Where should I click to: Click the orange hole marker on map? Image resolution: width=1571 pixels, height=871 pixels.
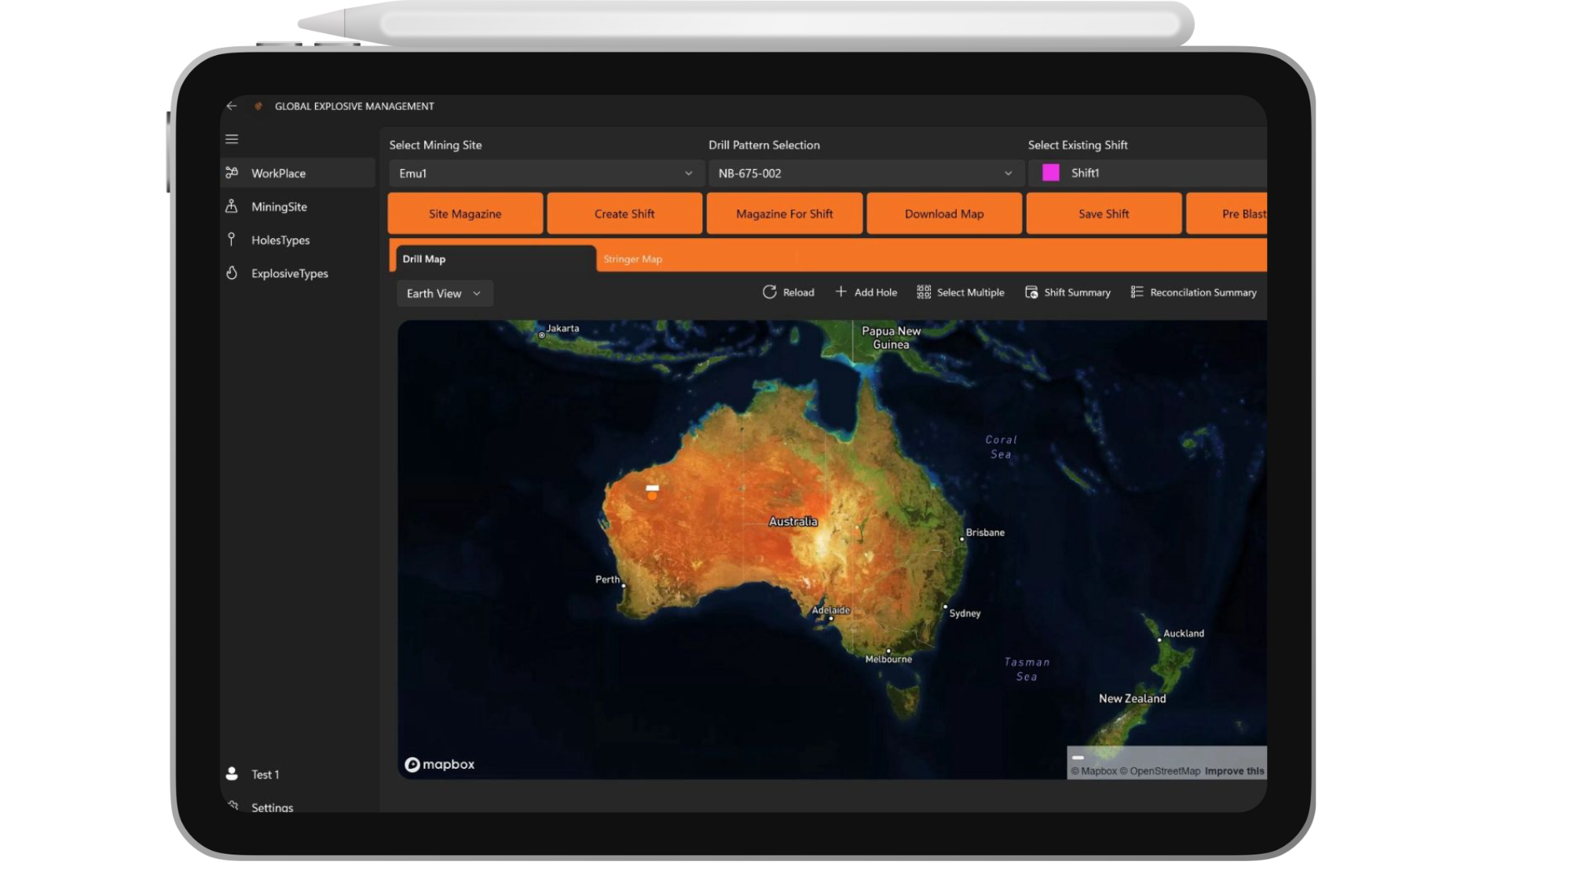pos(652,496)
